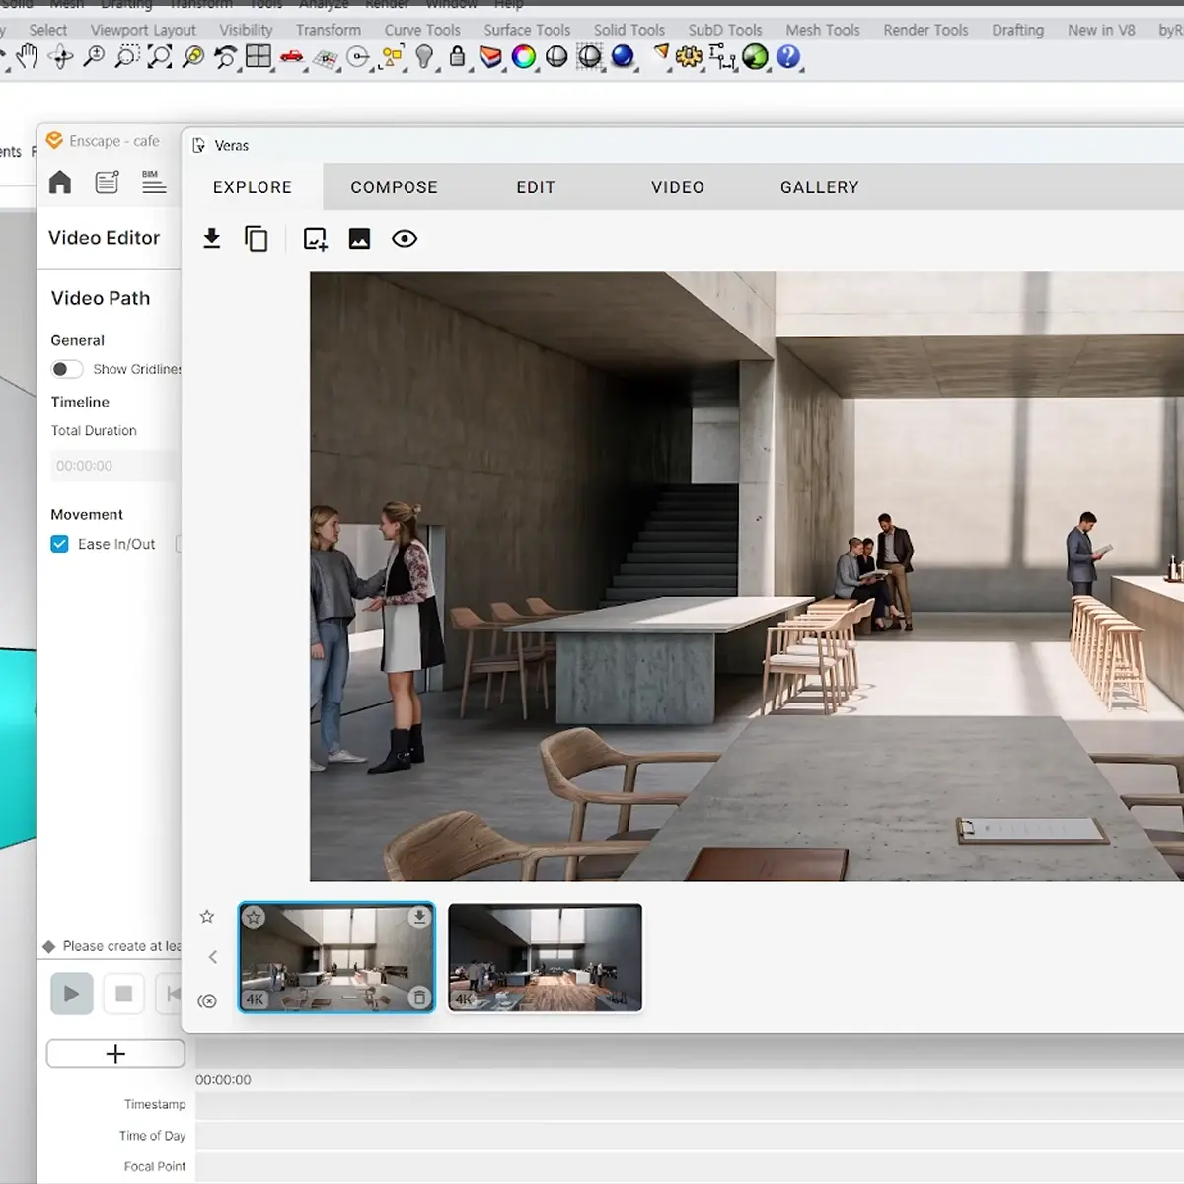Uncheck the Ease In/Out checkbox
The width and height of the screenshot is (1184, 1184).
point(60,544)
